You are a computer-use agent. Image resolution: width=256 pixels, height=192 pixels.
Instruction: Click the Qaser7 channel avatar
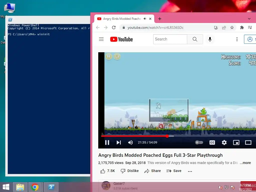[x=106, y=186]
